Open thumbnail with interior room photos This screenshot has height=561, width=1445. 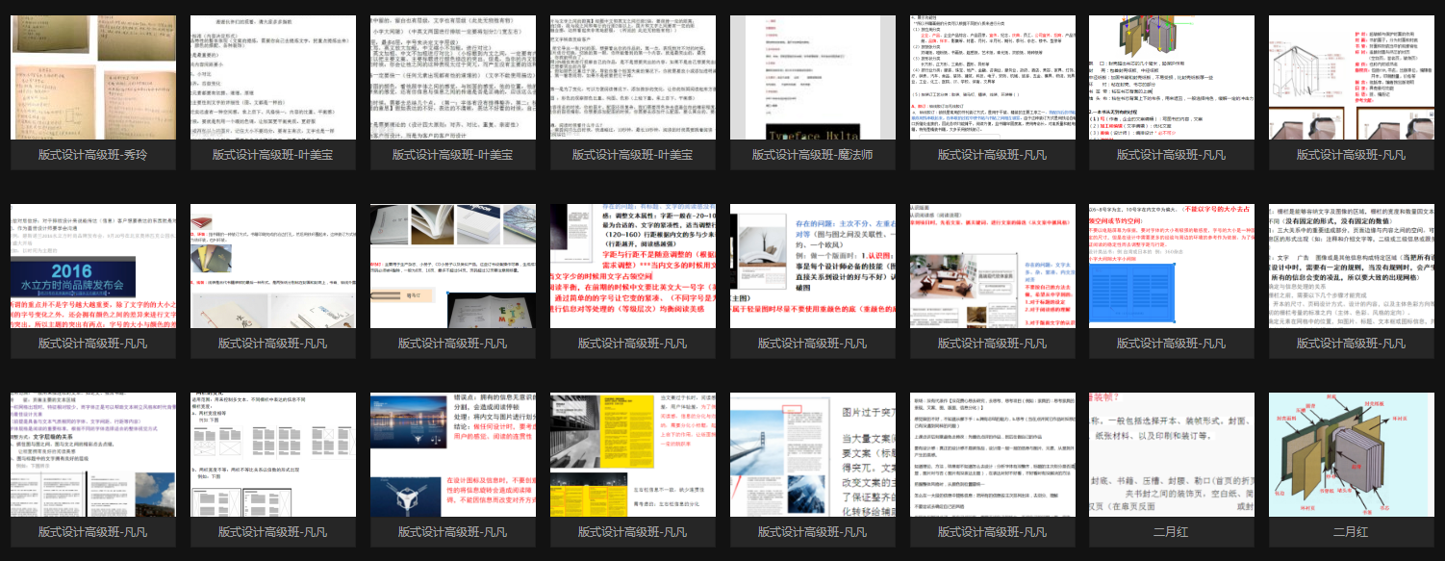click(993, 266)
